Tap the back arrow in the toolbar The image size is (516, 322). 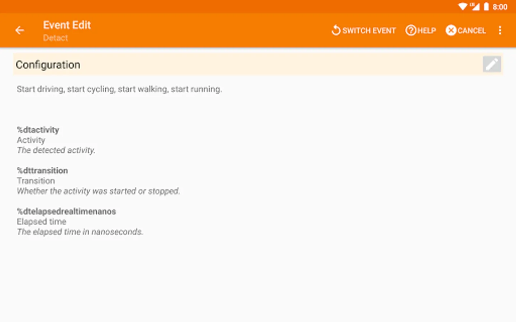point(20,30)
